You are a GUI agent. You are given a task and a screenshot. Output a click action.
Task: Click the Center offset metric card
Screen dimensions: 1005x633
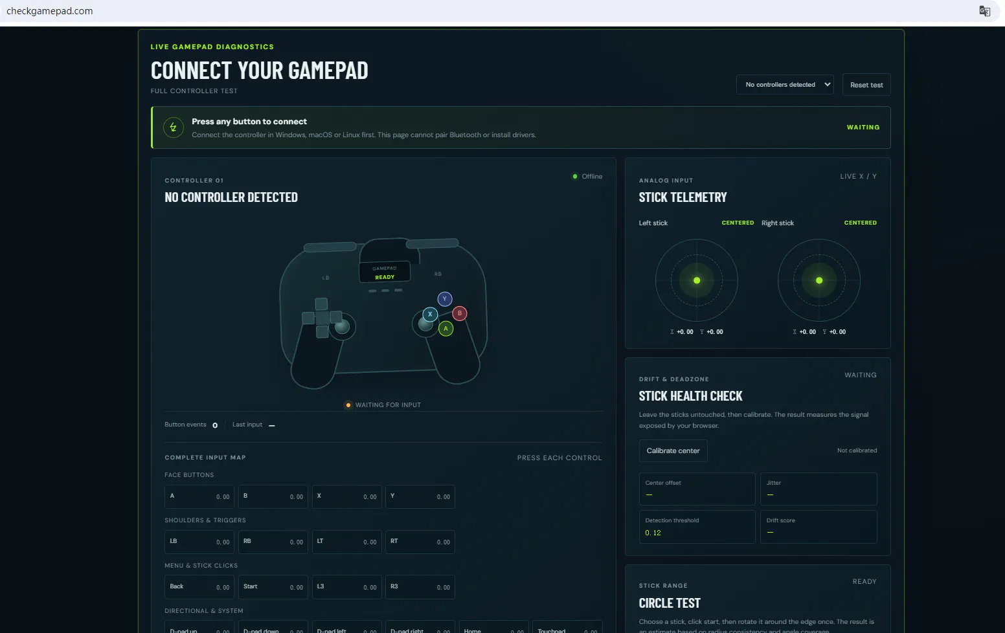[697, 489]
